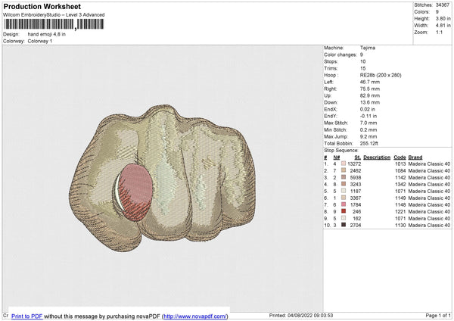Click the "Page 1 of 1" footer
454x321 pixels.
(x=438, y=315)
